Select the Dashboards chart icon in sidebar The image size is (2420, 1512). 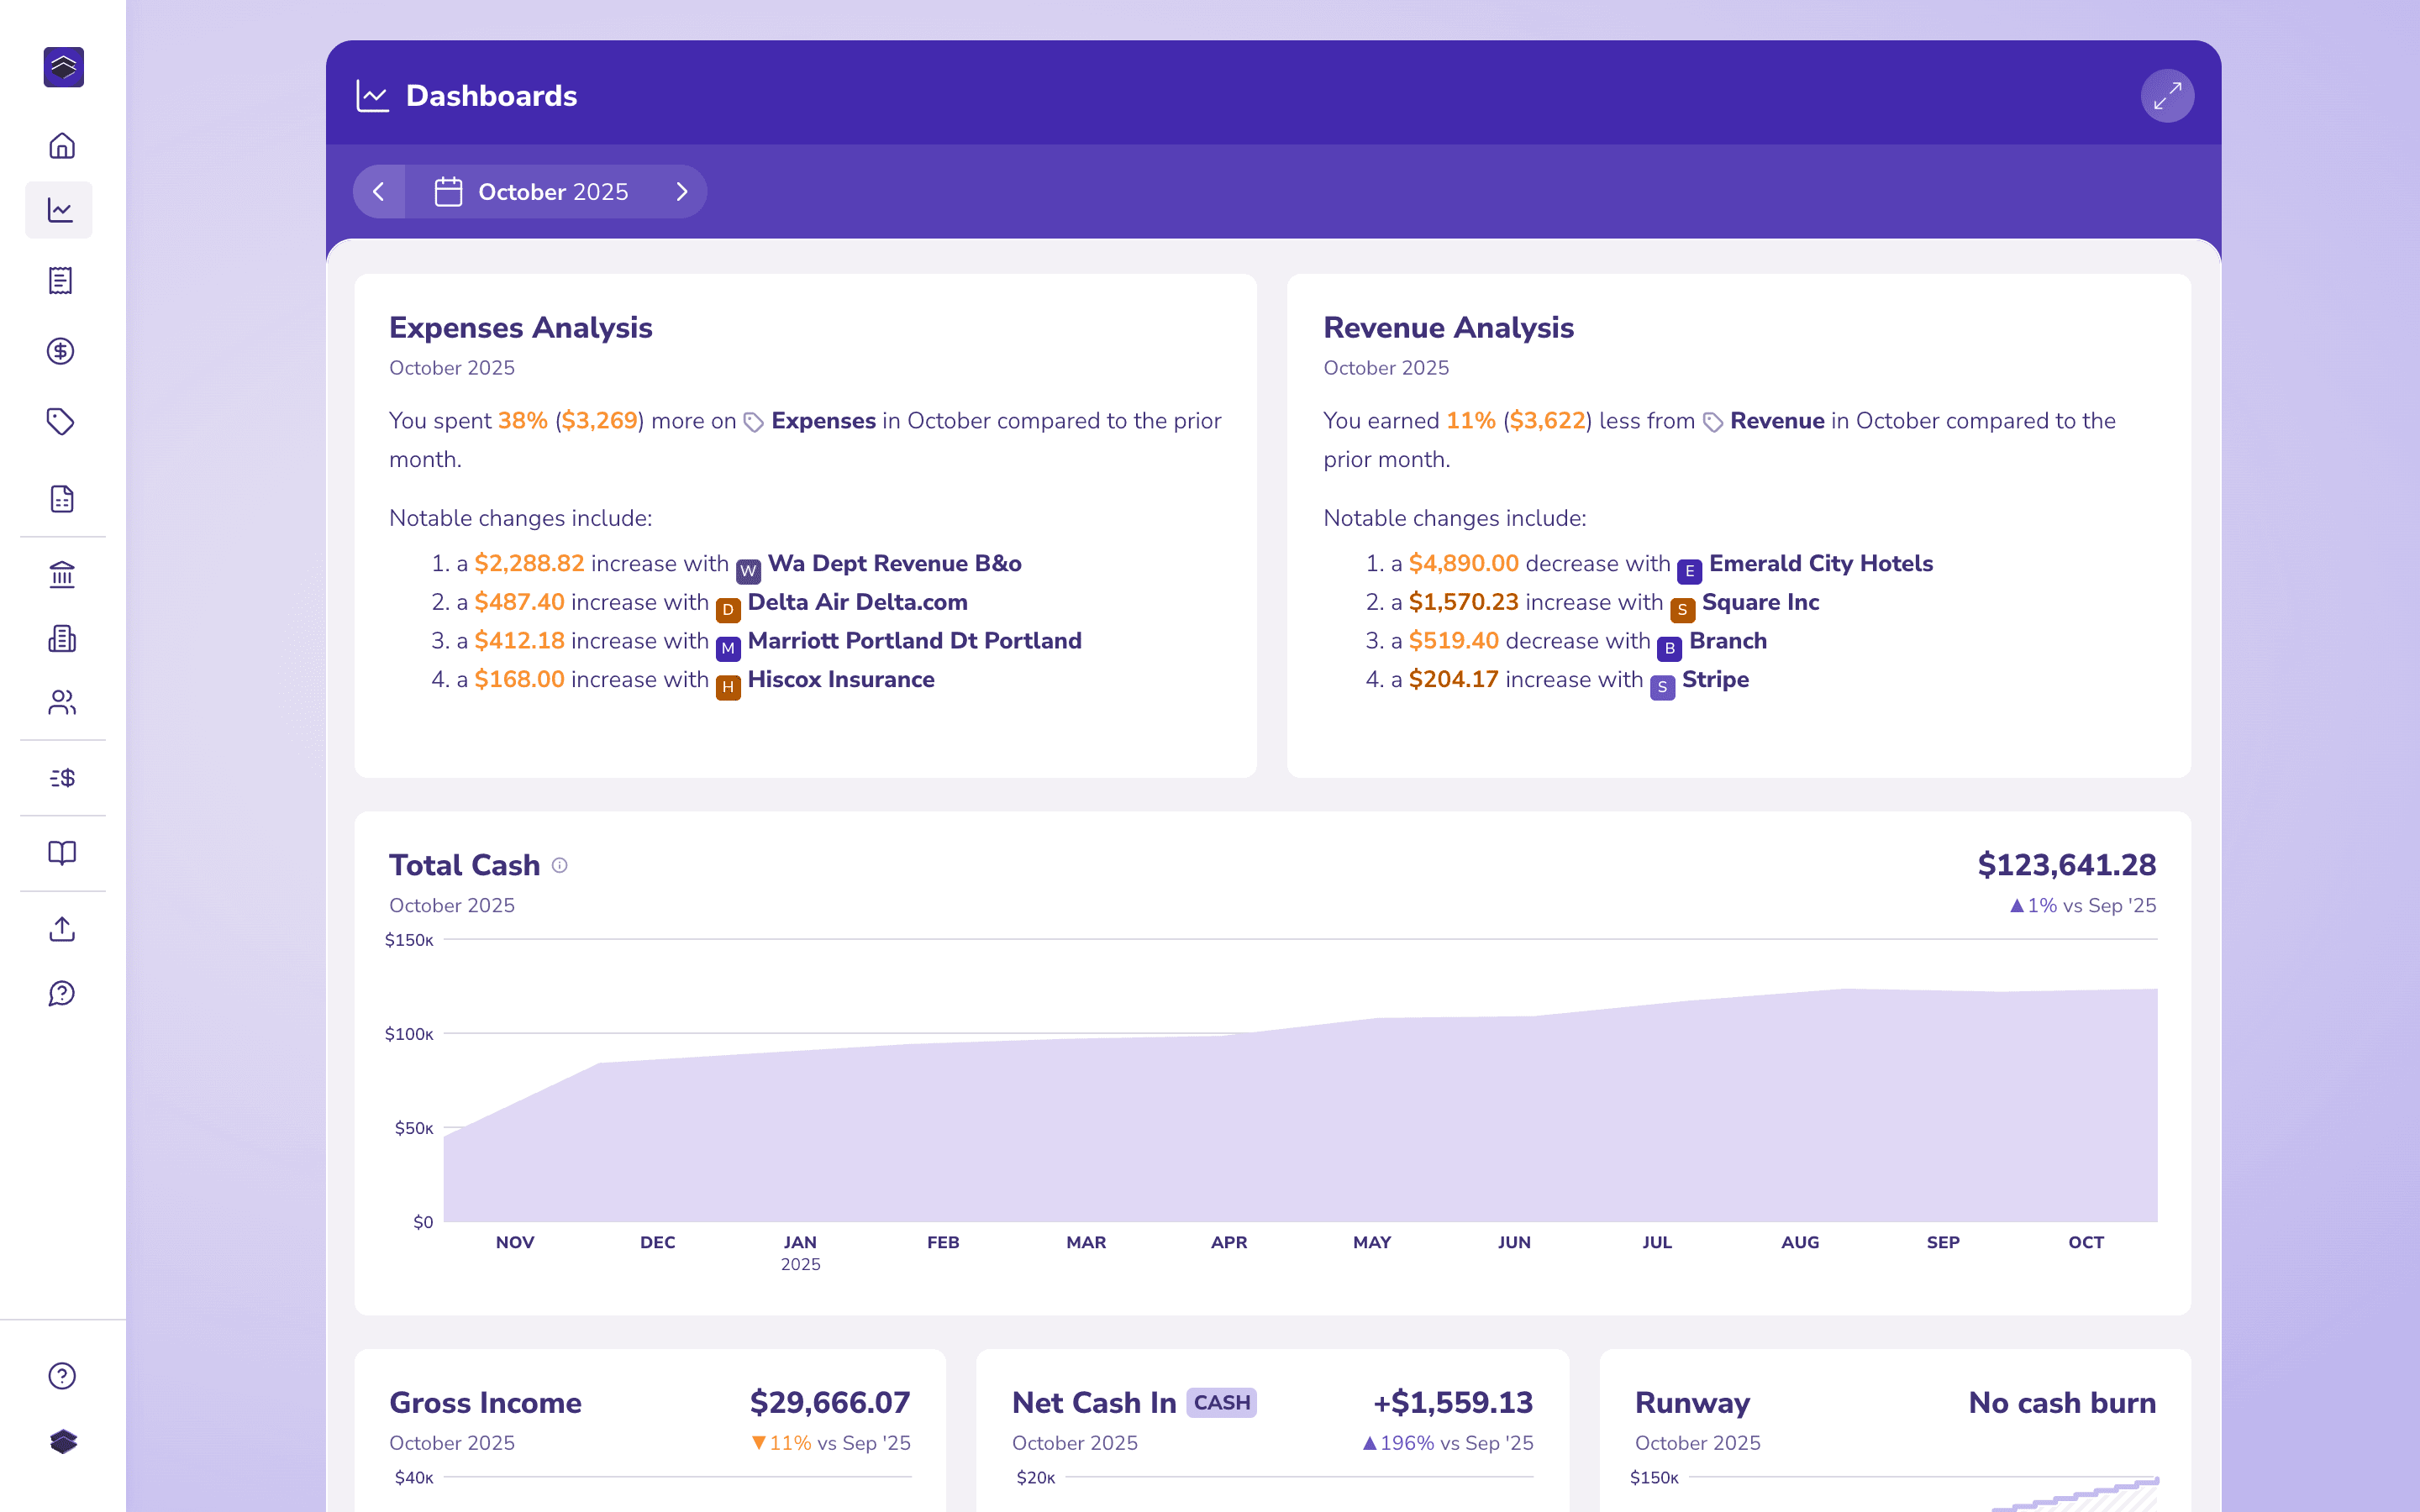tap(59, 210)
